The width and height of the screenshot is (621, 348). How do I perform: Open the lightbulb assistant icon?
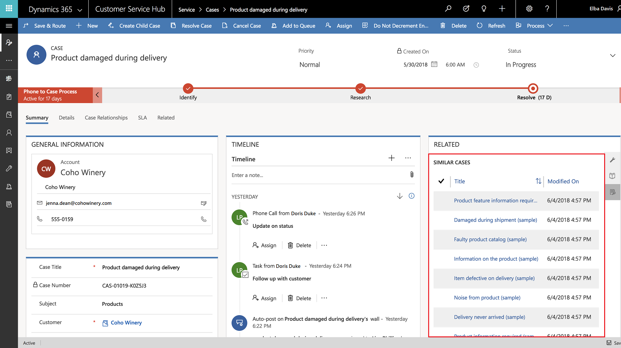484,9
